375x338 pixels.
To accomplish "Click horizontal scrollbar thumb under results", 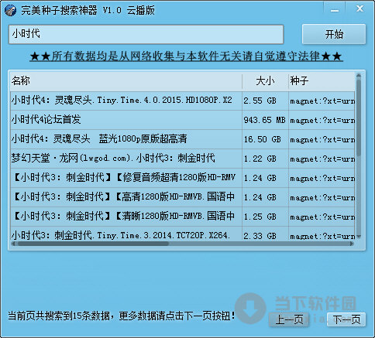I will pos(93,244).
